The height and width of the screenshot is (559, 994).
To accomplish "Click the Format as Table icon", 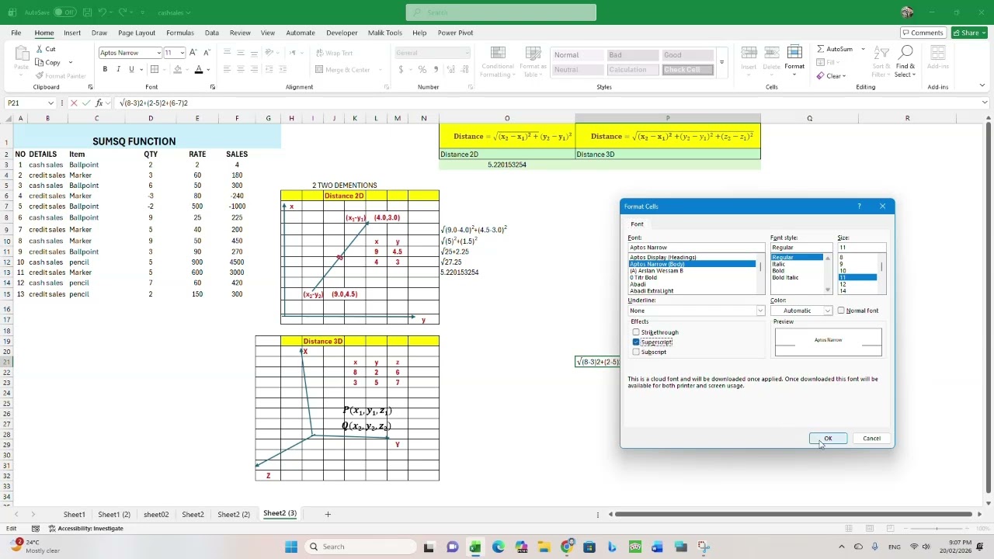I will [x=533, y=52].
